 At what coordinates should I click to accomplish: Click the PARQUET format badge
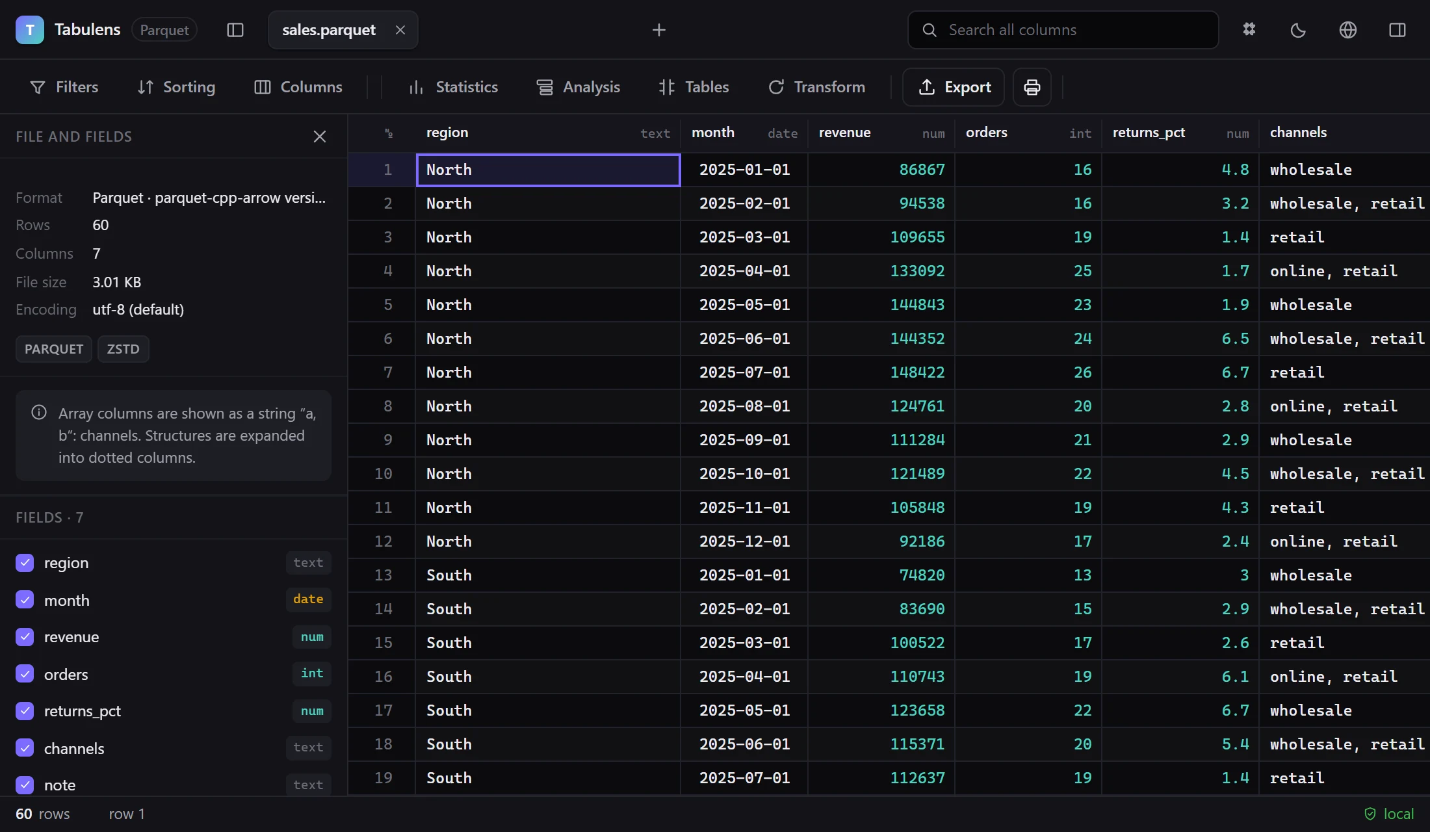point(54,349)
